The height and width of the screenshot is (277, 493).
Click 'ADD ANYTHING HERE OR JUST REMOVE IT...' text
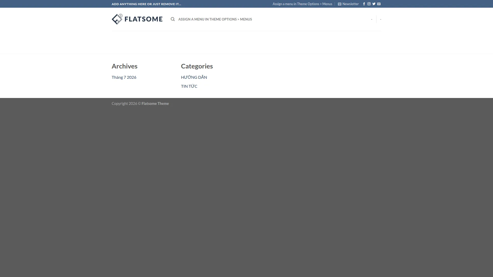146,4
